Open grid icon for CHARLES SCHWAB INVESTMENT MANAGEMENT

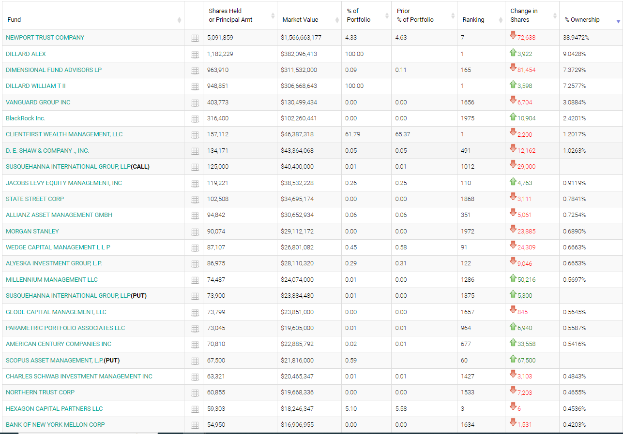point(195,377)
